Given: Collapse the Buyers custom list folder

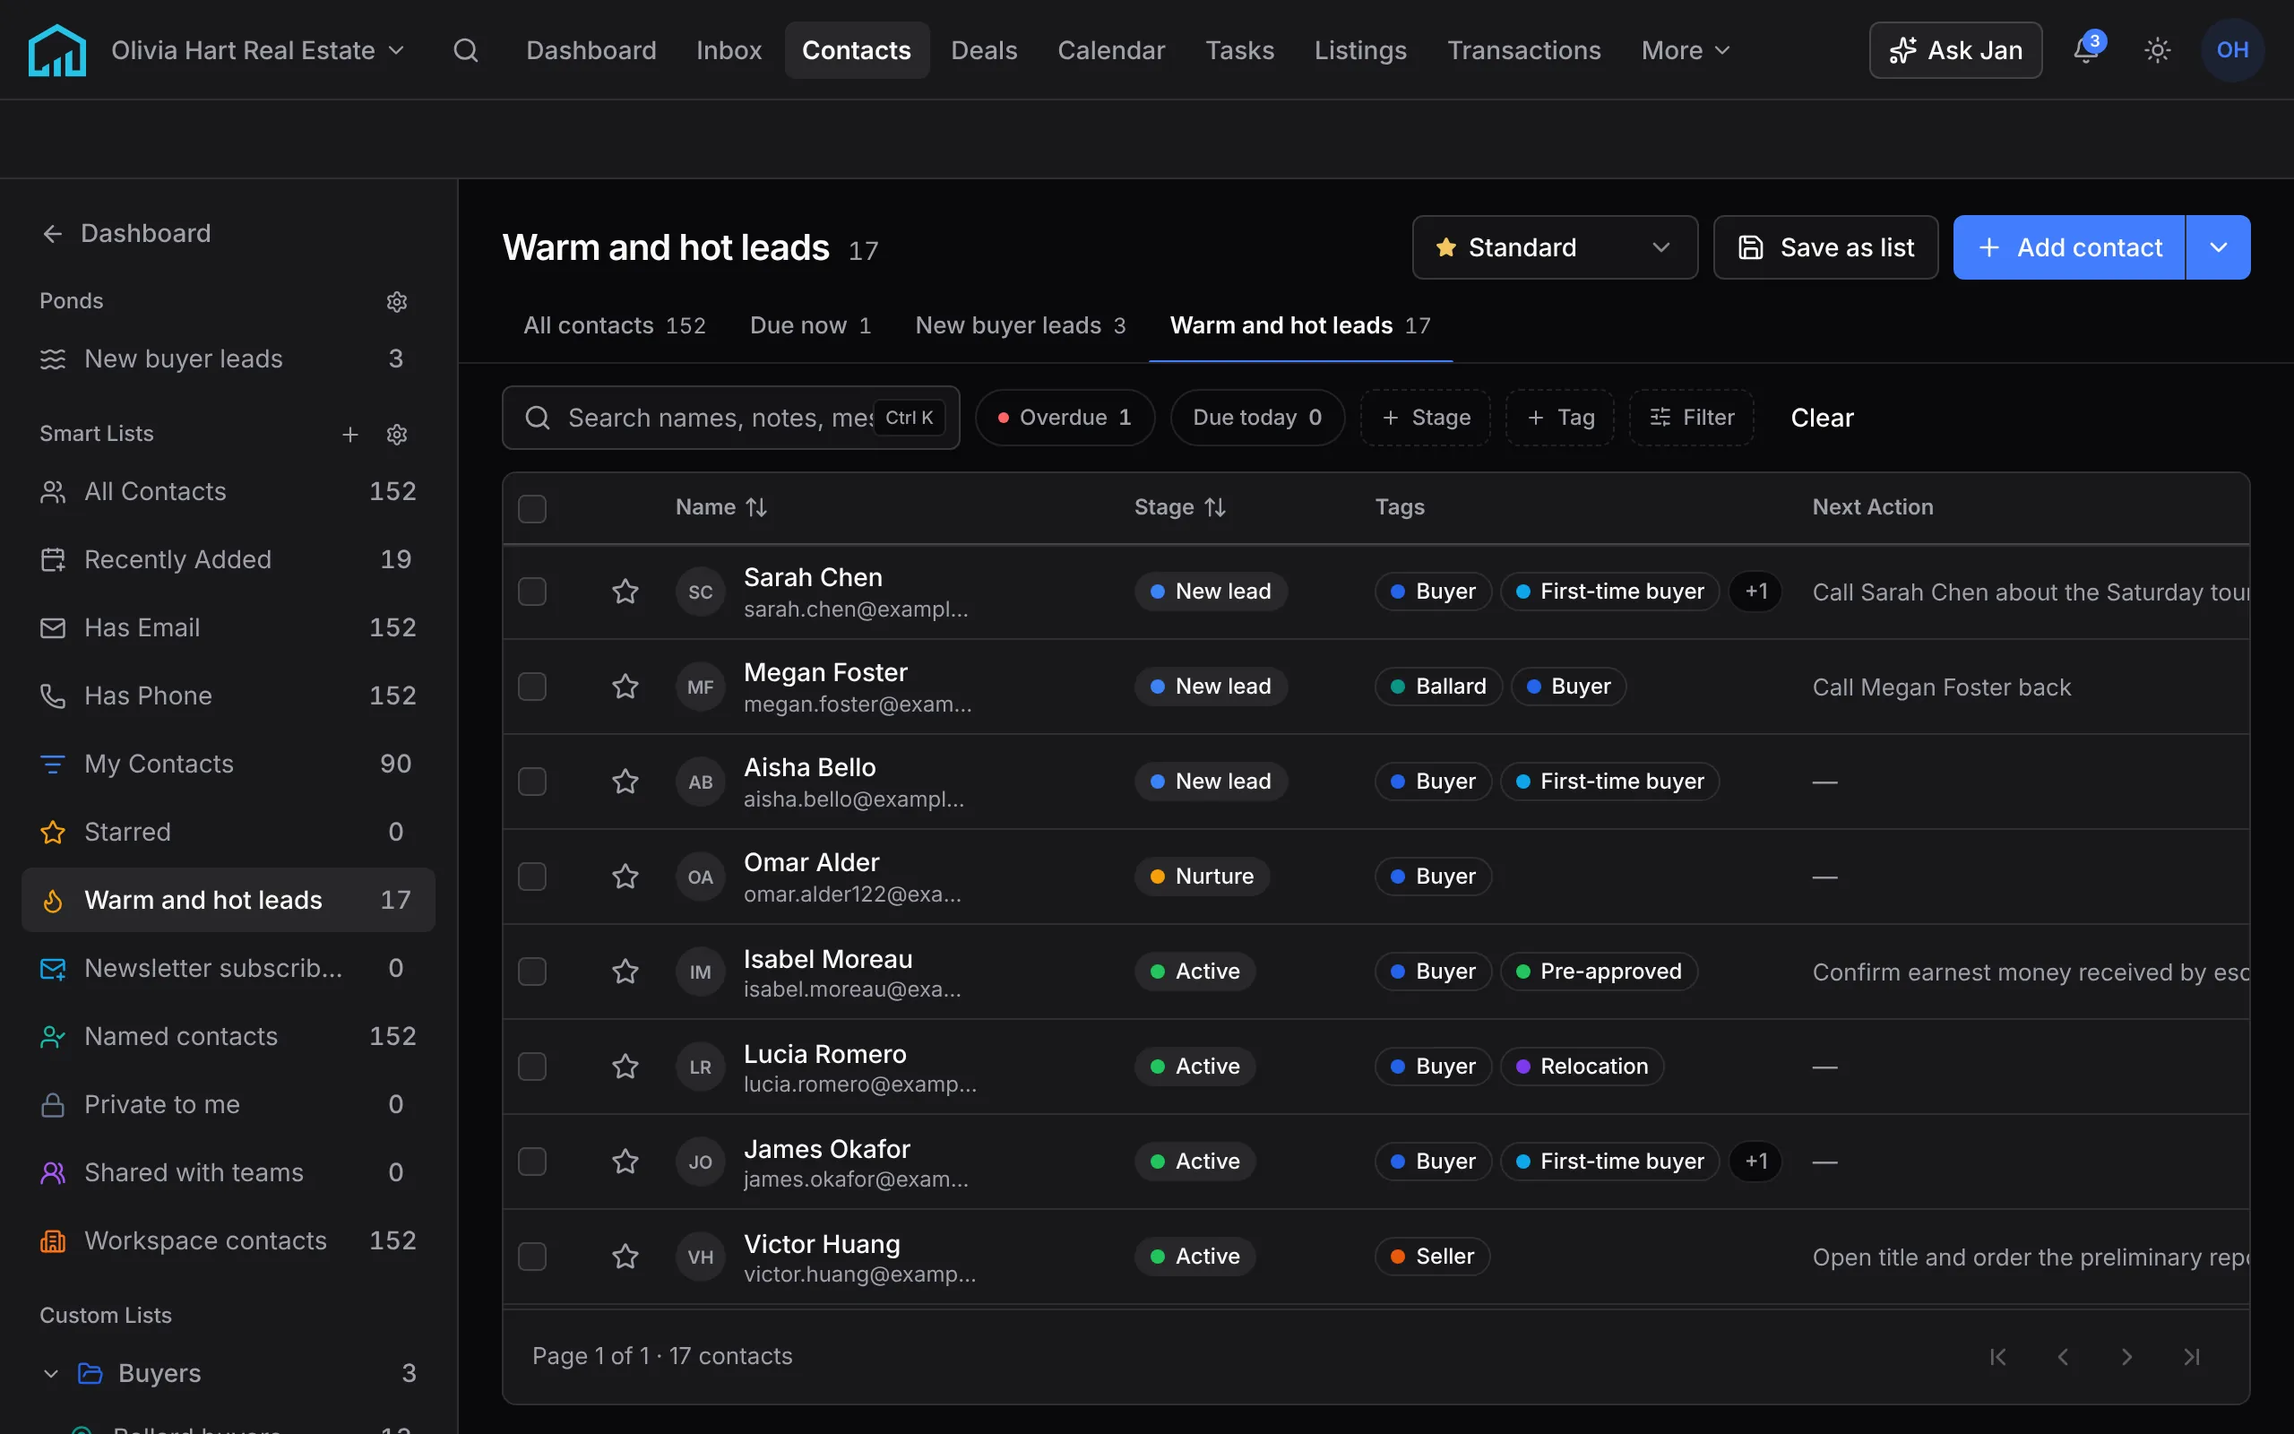Looking at the screenshot, I should click(x=51, y=1373).
